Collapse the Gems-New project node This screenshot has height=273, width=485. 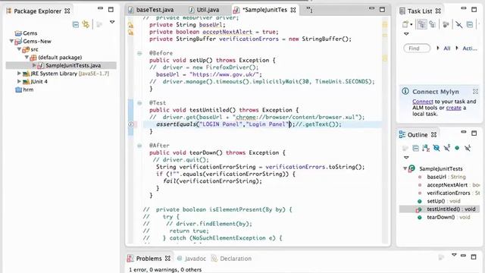click(11, 41)
